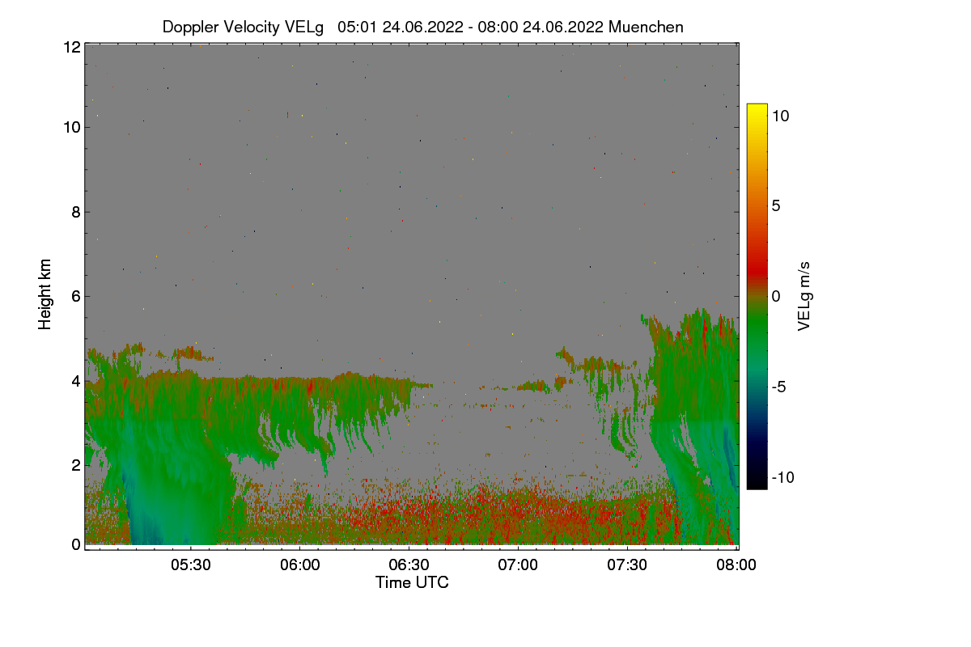This screenshot has width=971, height=647.
Task: Click the '2' height axis label
Action: pyautogui.click(x=75, y=465)
